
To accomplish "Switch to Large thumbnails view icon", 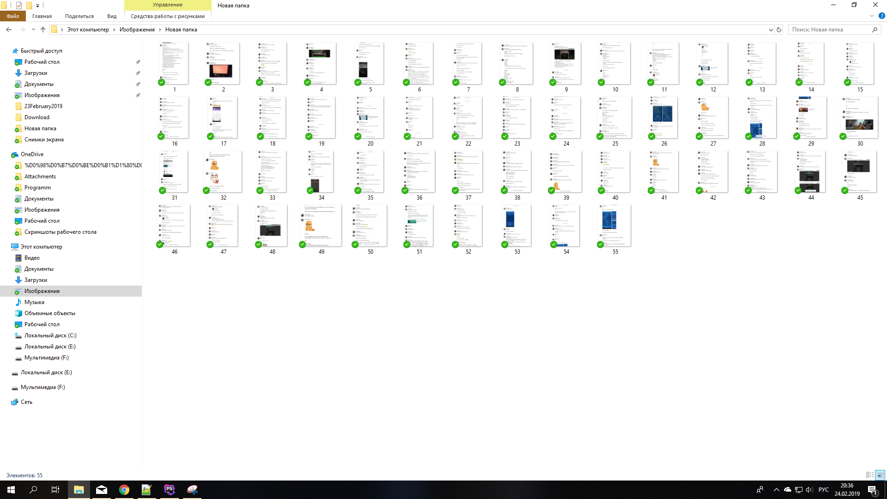I will coord(880,475).
